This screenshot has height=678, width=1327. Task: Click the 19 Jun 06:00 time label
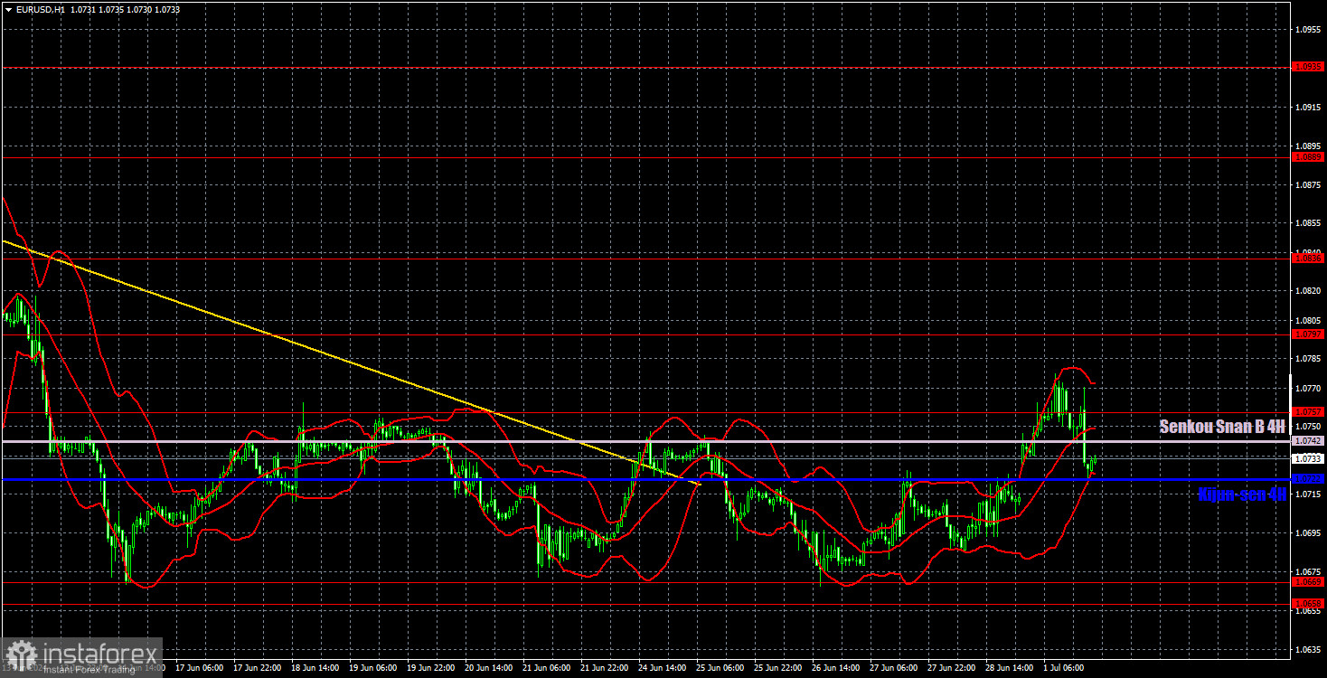(x=373, y=668)
